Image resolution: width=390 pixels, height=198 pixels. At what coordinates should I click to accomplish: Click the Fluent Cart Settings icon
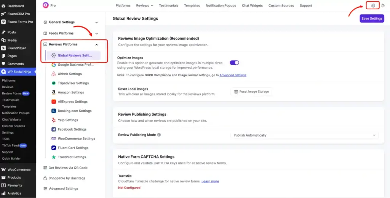[x=53, y=148]
